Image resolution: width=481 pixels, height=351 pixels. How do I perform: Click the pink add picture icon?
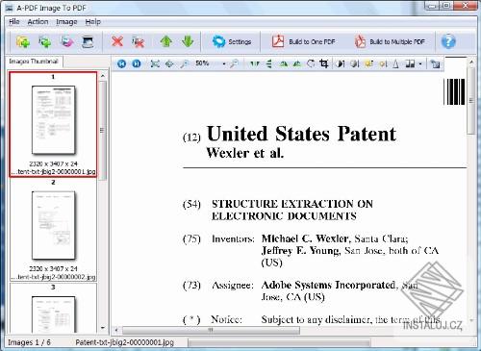pos(66,41)
